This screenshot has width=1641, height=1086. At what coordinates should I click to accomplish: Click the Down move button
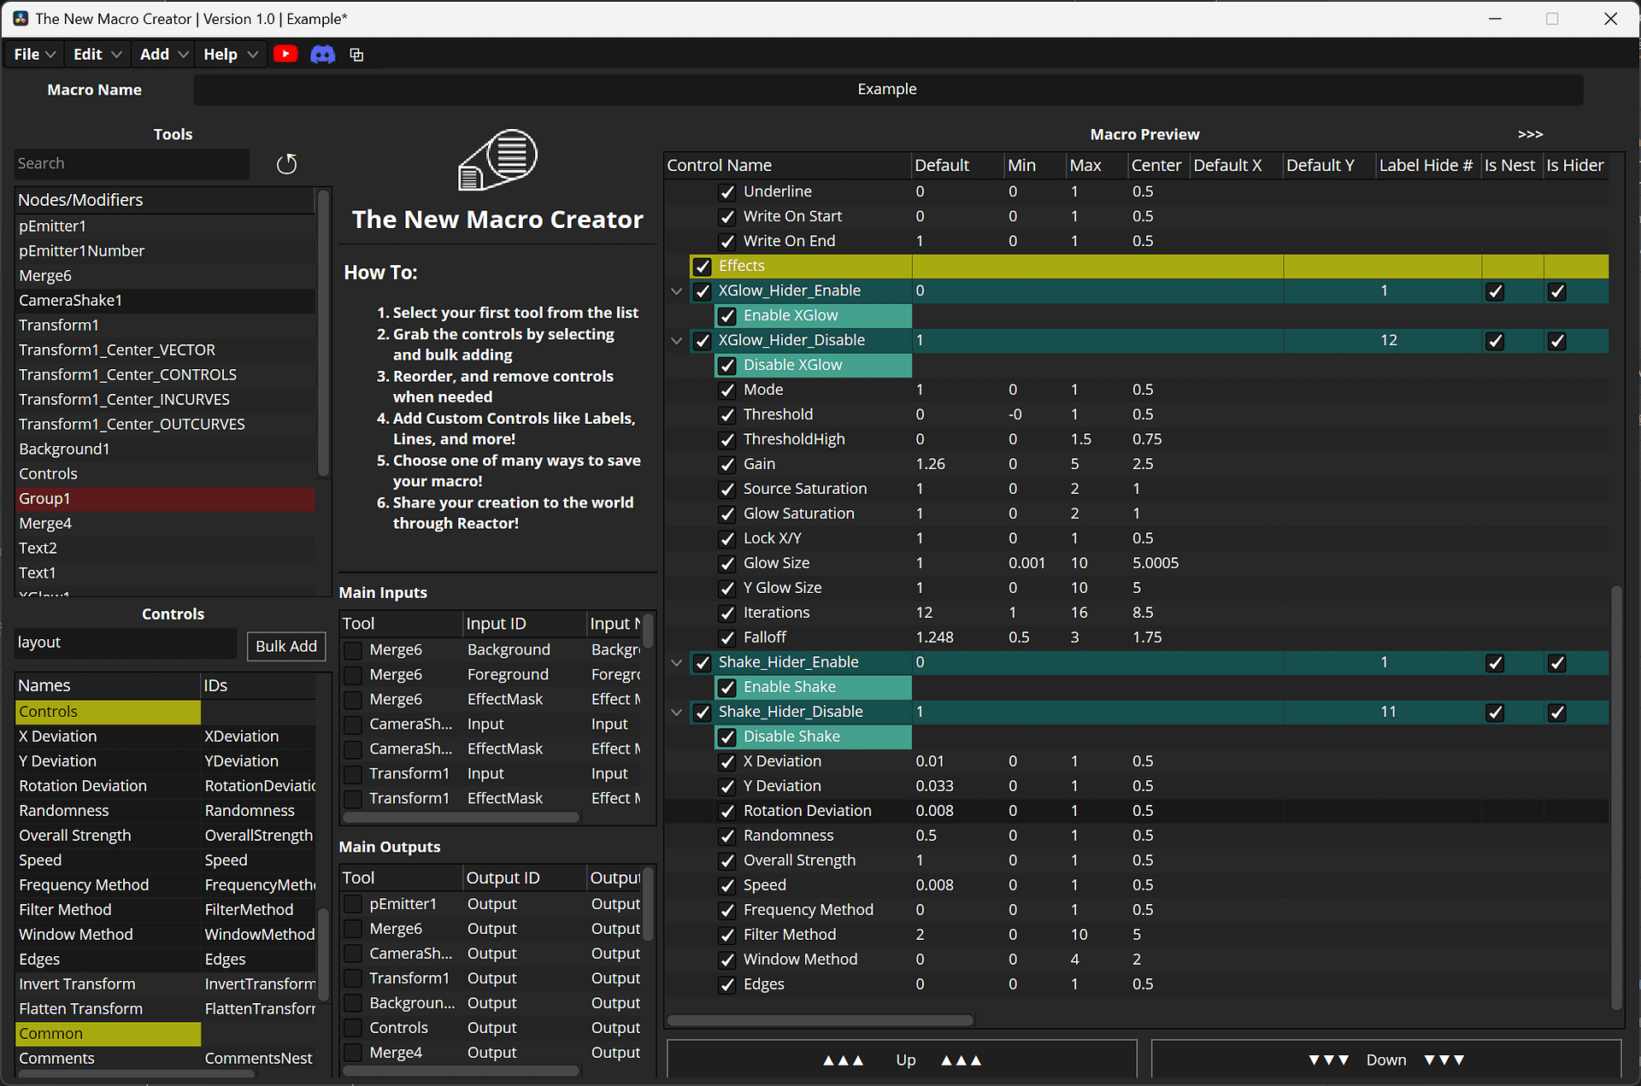point(1385,1060)
